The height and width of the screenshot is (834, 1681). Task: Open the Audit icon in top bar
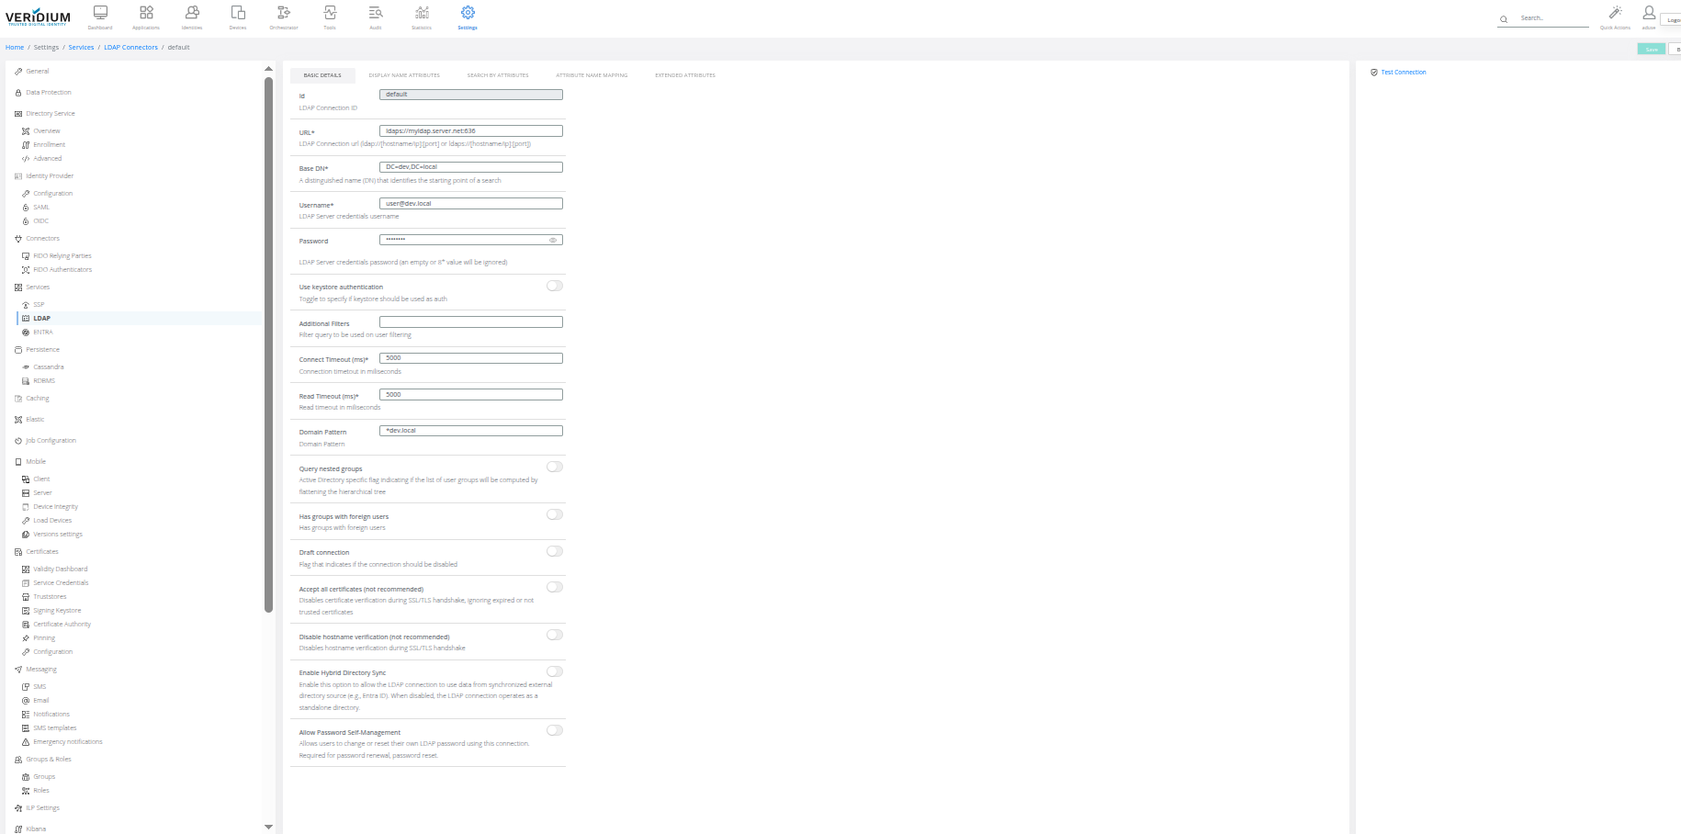(376, 13)
